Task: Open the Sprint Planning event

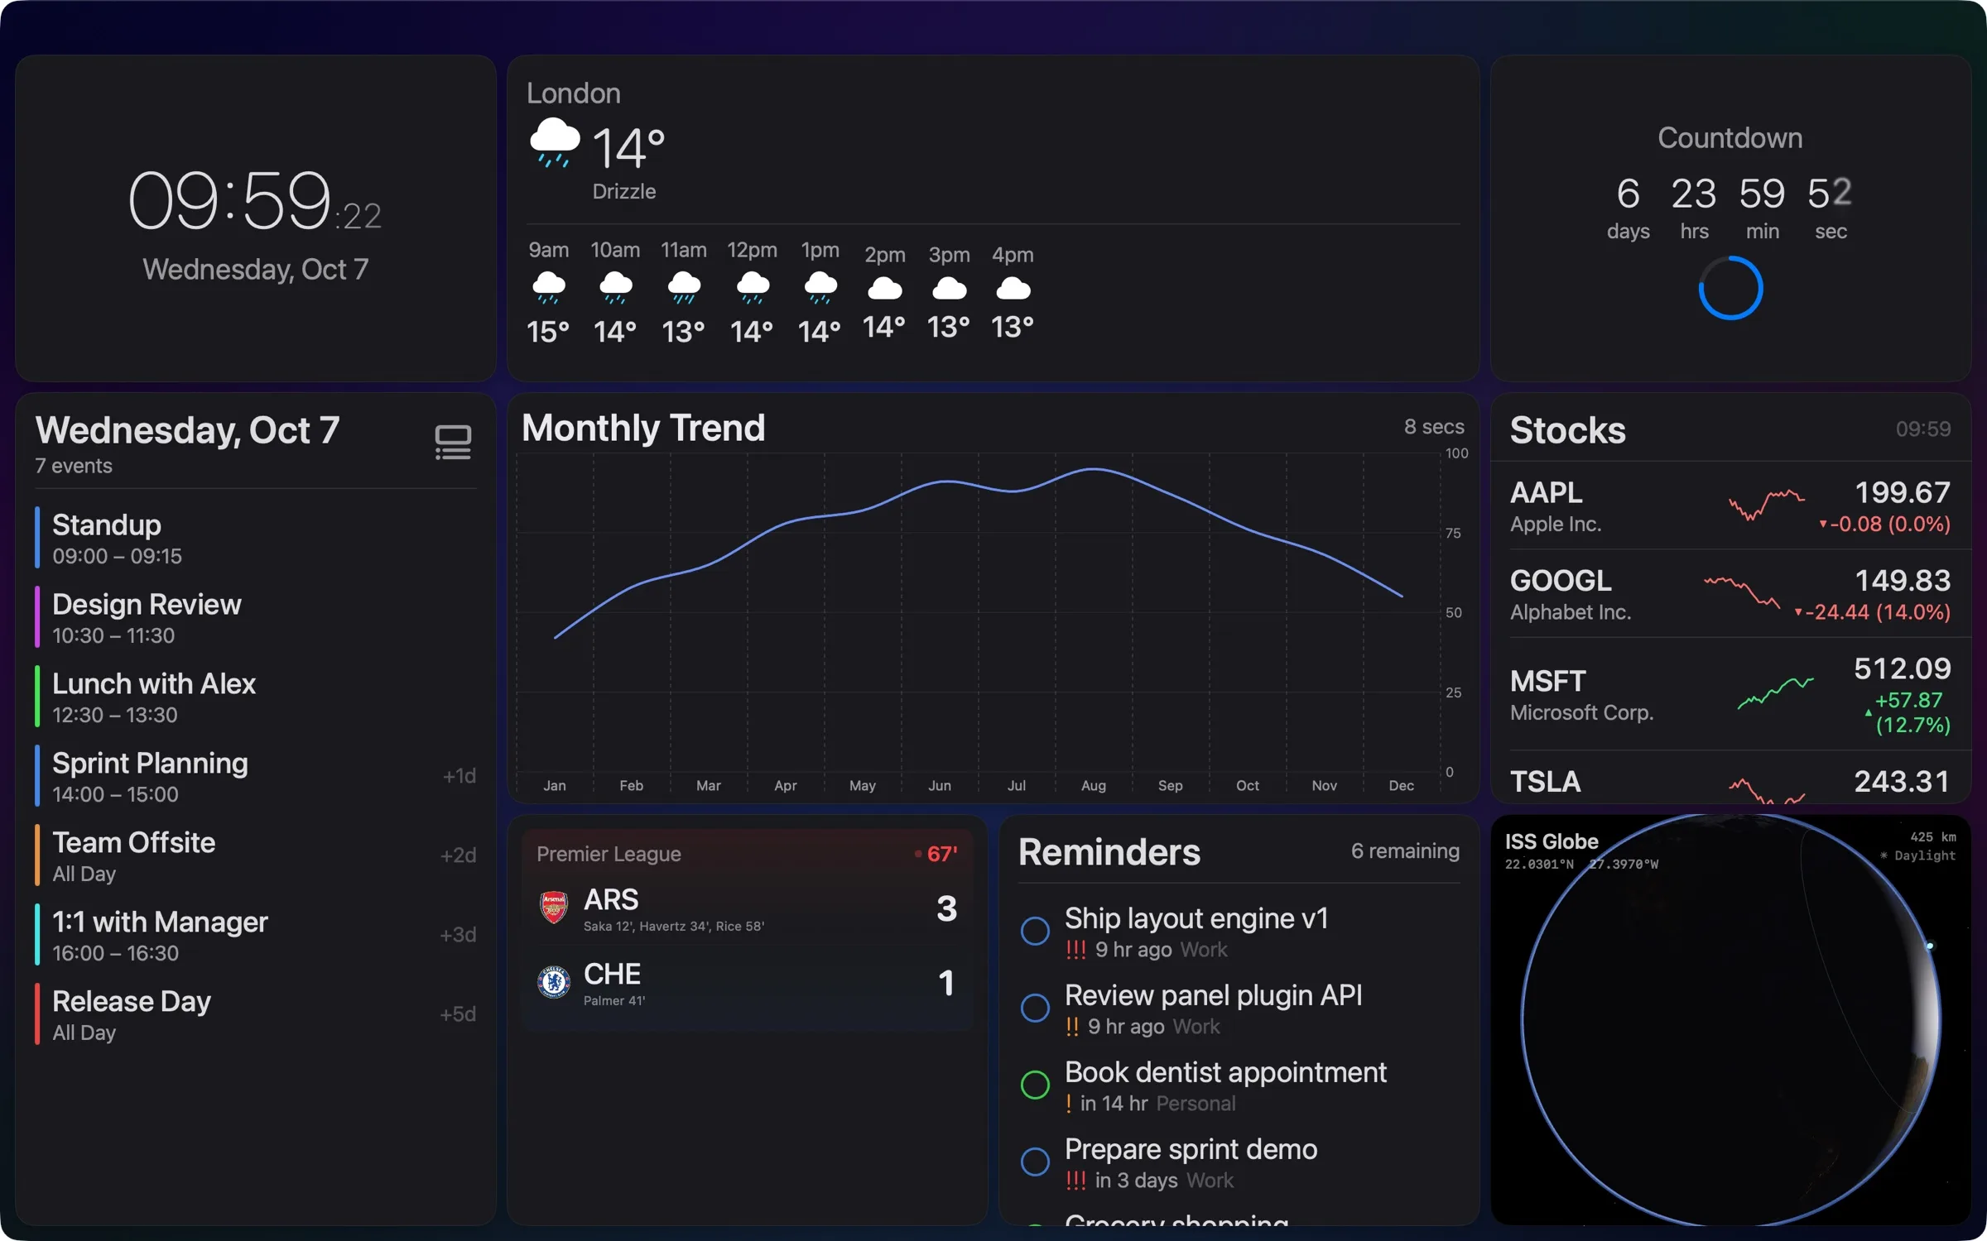Action: point(256,777)
